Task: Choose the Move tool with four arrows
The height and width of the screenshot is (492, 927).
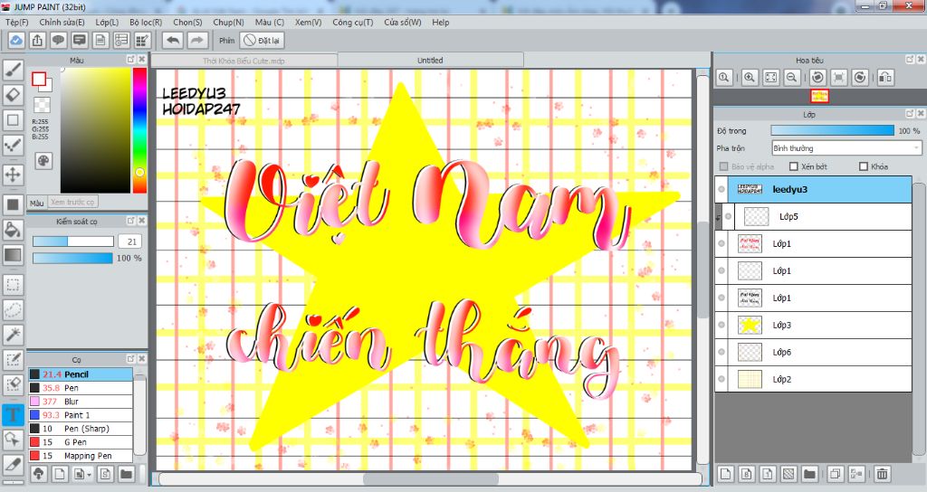Action: (13, 175)
